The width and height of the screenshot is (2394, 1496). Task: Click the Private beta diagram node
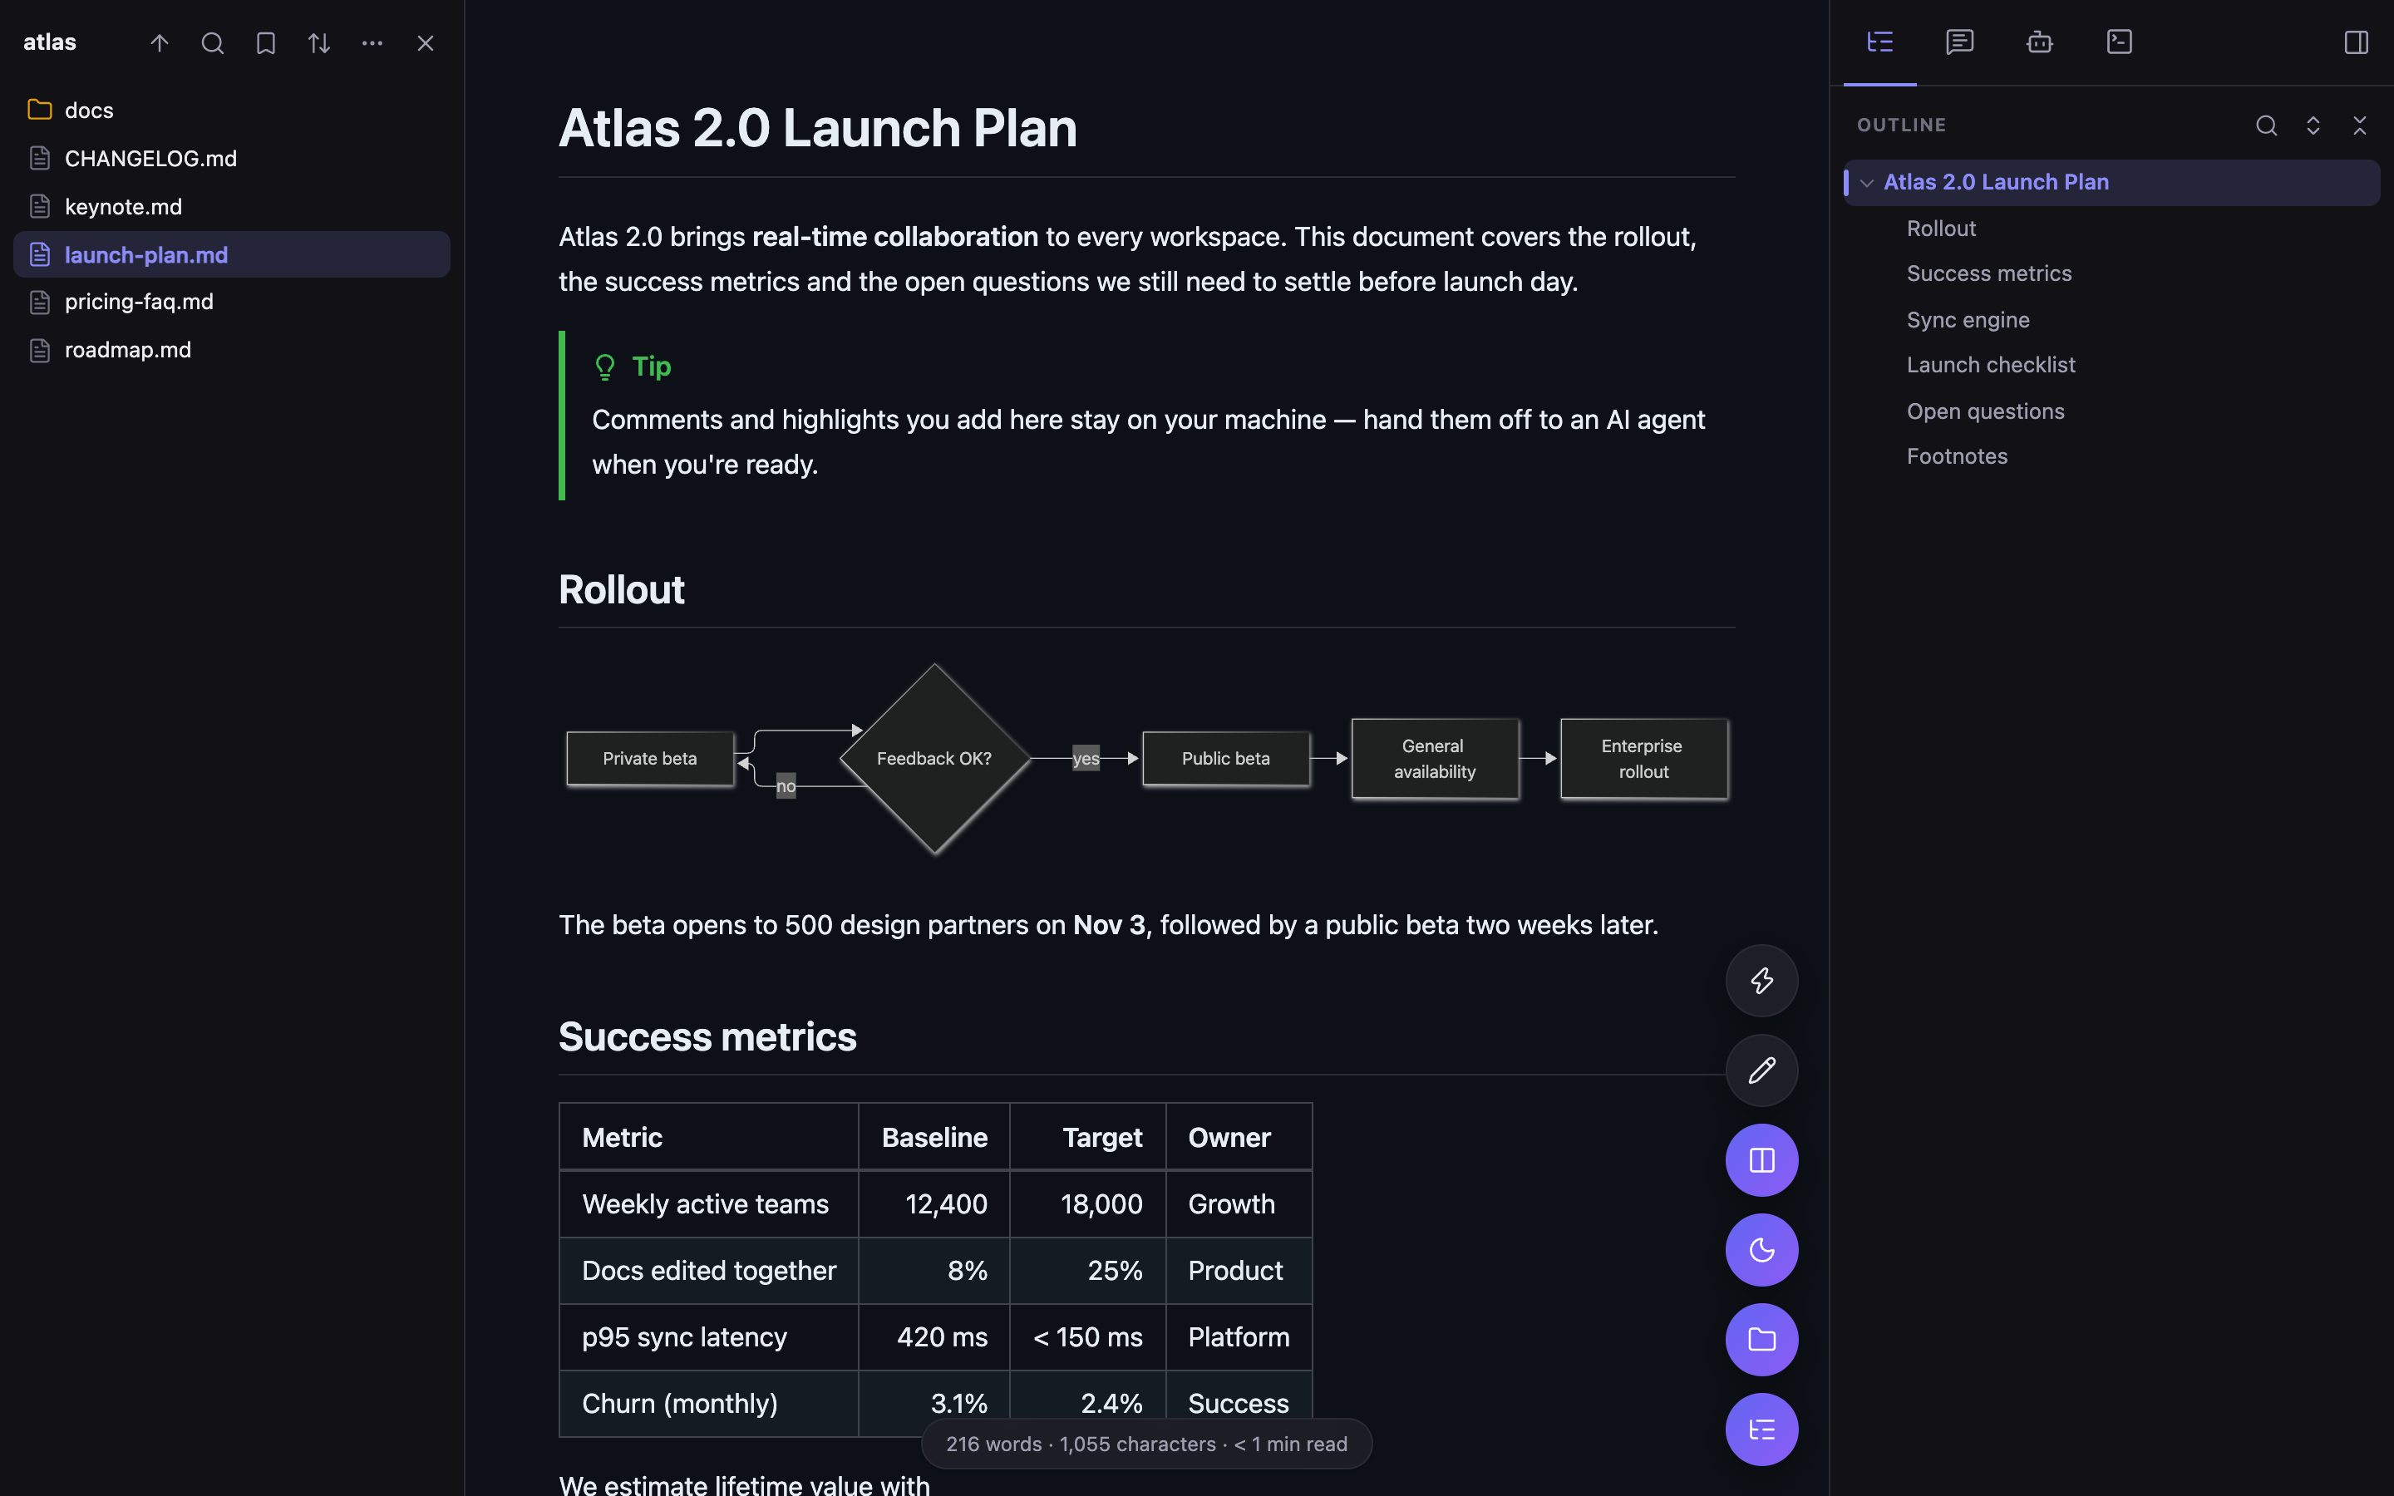[x=650, y=759]
